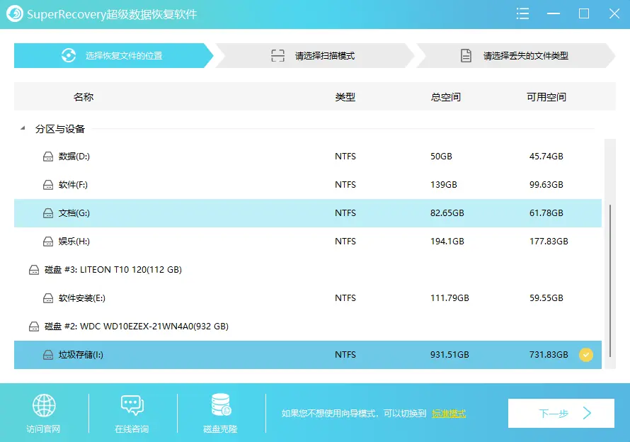Open the 访问官网 label
Image resolution: width=630 pixels, height=442 pixels.
[43, 429]
